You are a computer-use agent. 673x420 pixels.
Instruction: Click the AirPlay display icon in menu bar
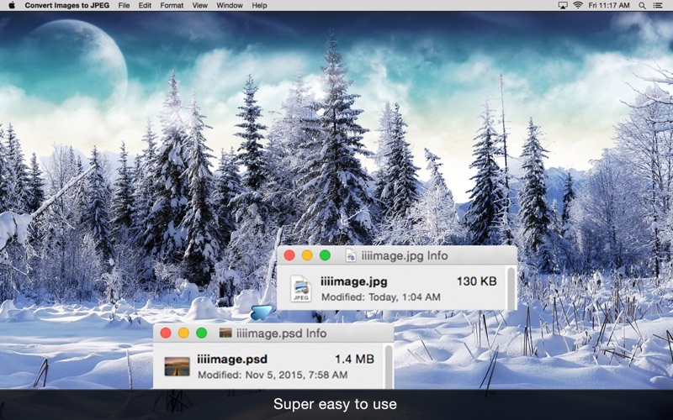563,6
